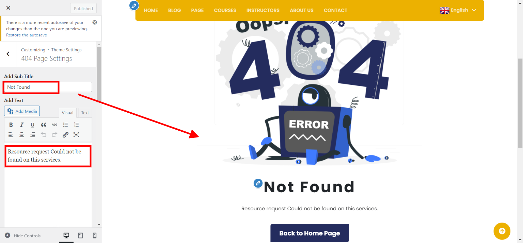Apply italic formatting in the editor
Viewport: 523px width, 243px height.
22,125
